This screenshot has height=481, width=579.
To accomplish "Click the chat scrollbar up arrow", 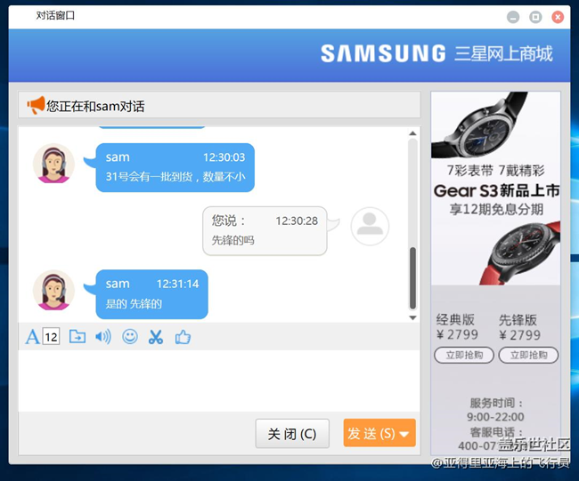I will pyautogui.click(x=412, y=134).
